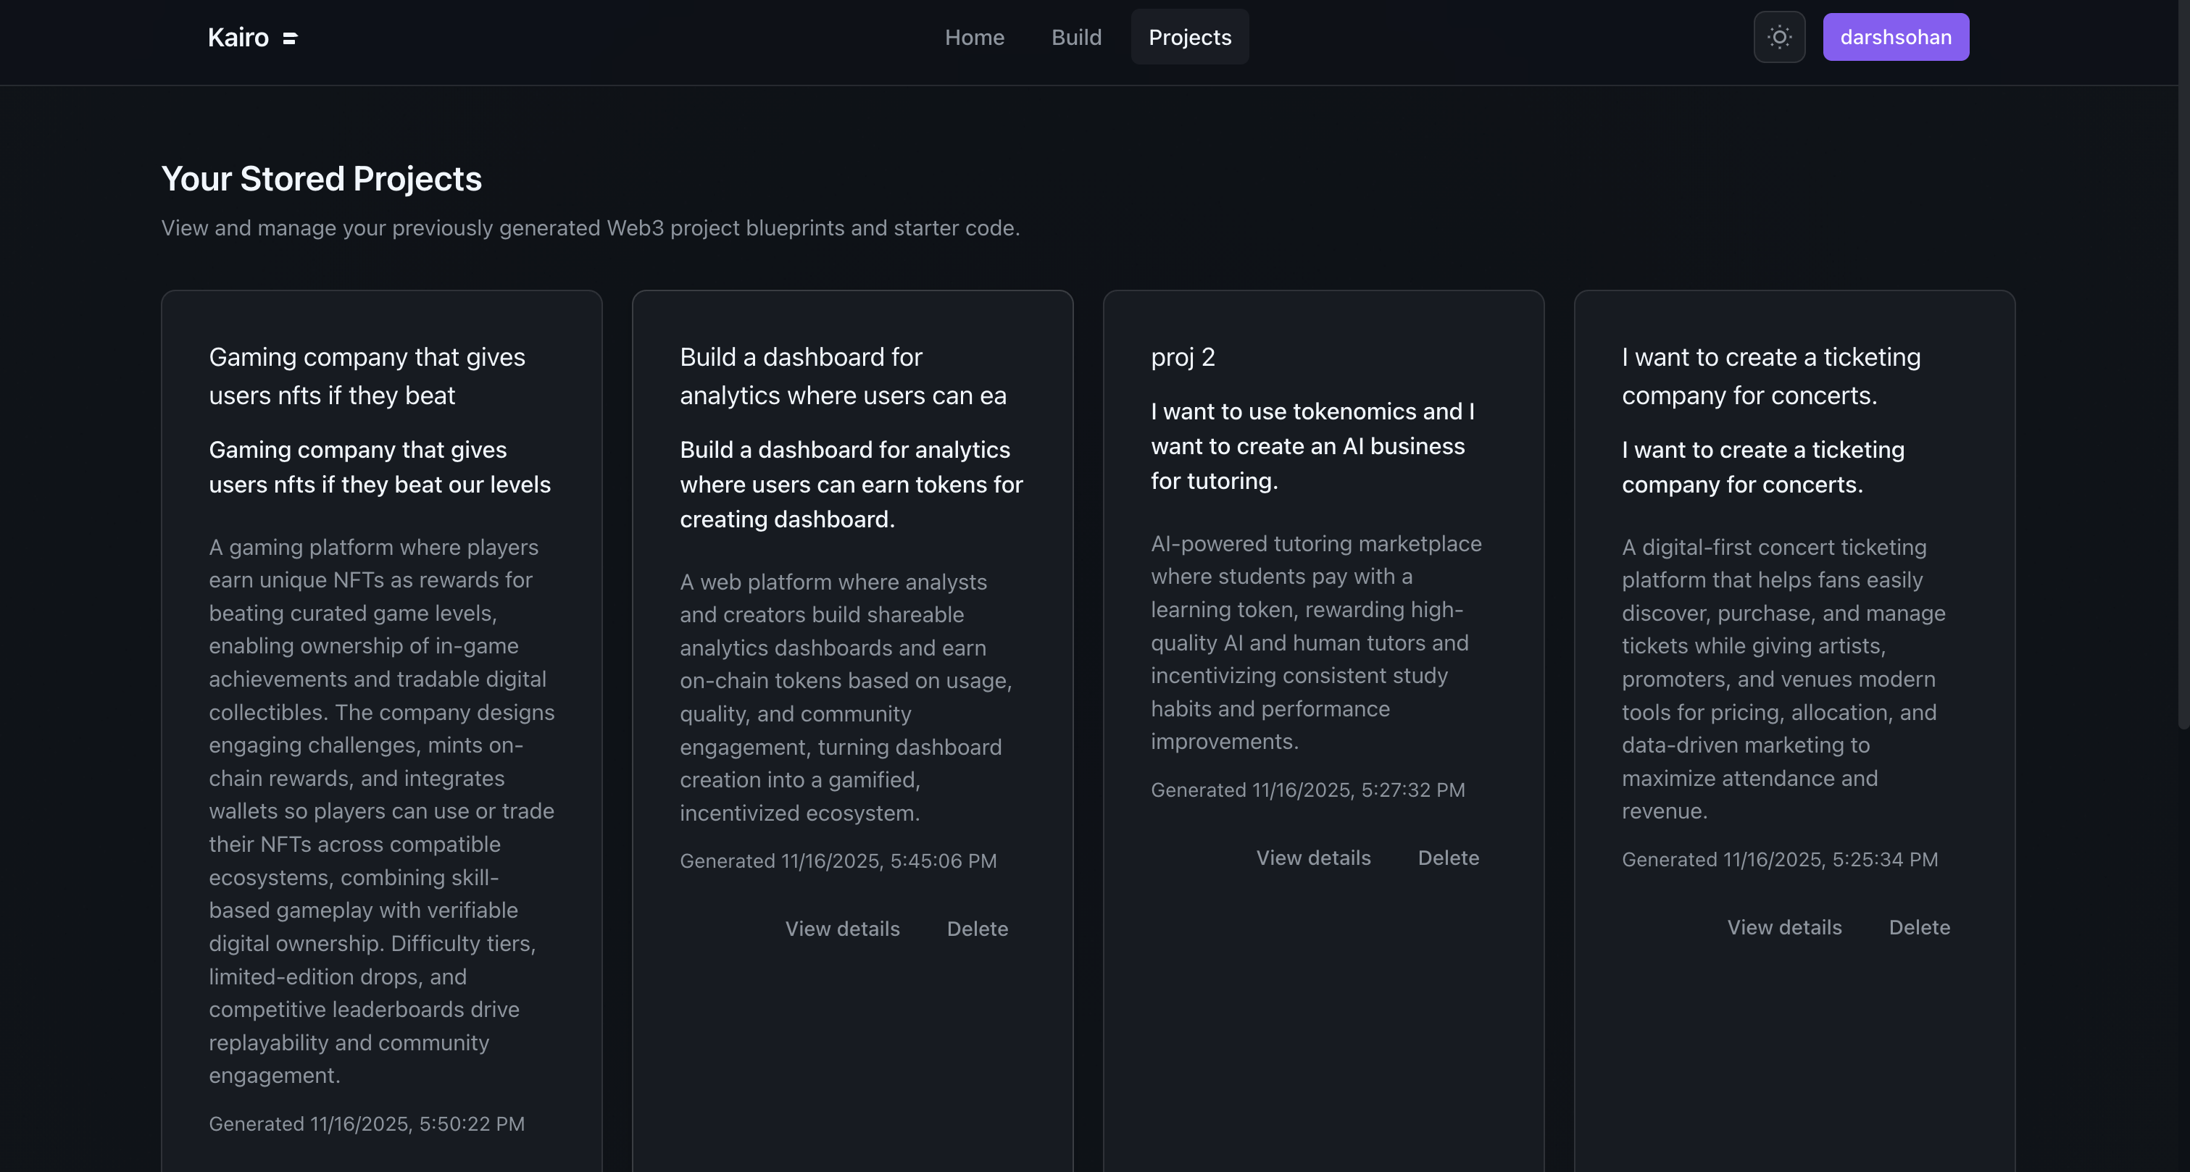
Task: Delete the analytics dashboard project
Action: coord(977,929)
